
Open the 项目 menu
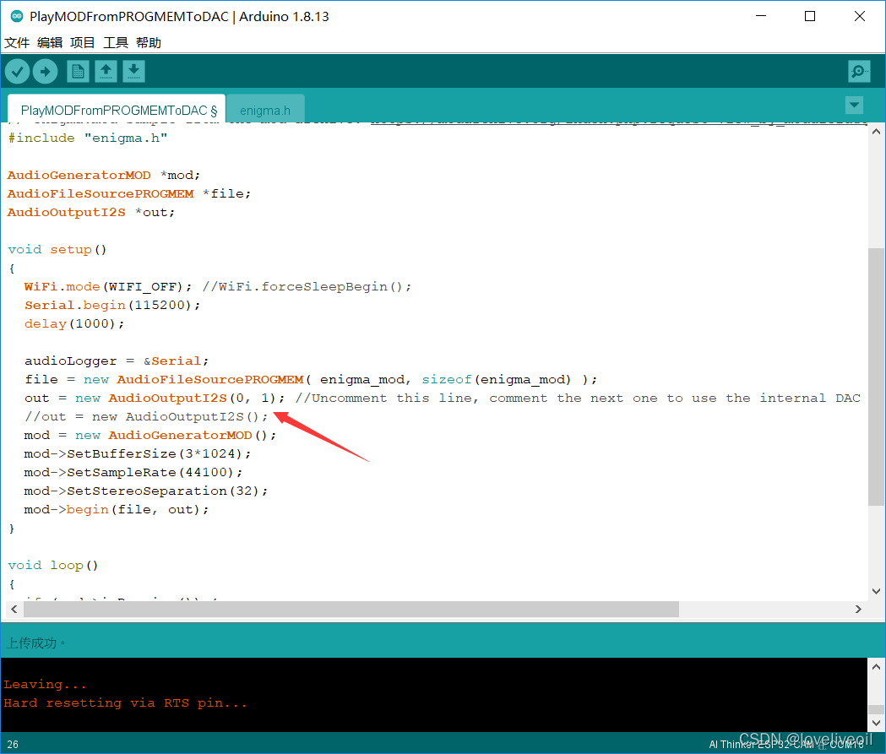tap(83, 43)
